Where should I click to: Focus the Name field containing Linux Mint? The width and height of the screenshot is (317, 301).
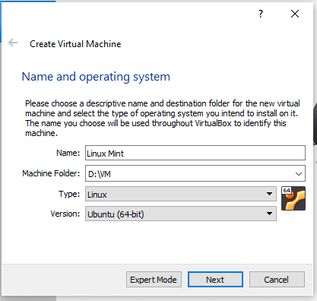point(195,153)
